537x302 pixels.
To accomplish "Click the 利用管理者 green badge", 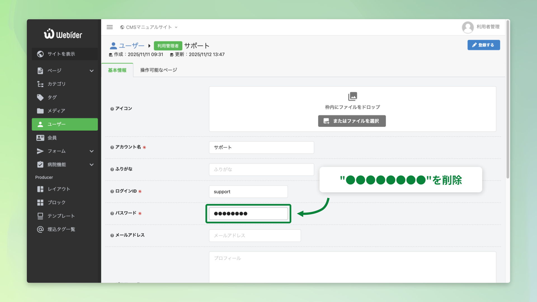I will click(x=168, y=46).
